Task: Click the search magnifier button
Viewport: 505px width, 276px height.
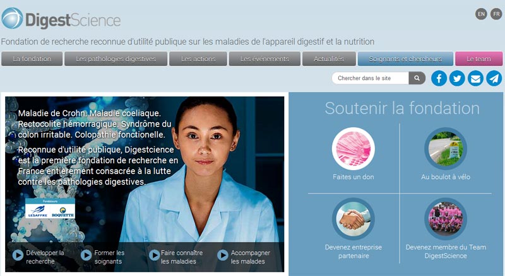Action: tap(417, 78)
